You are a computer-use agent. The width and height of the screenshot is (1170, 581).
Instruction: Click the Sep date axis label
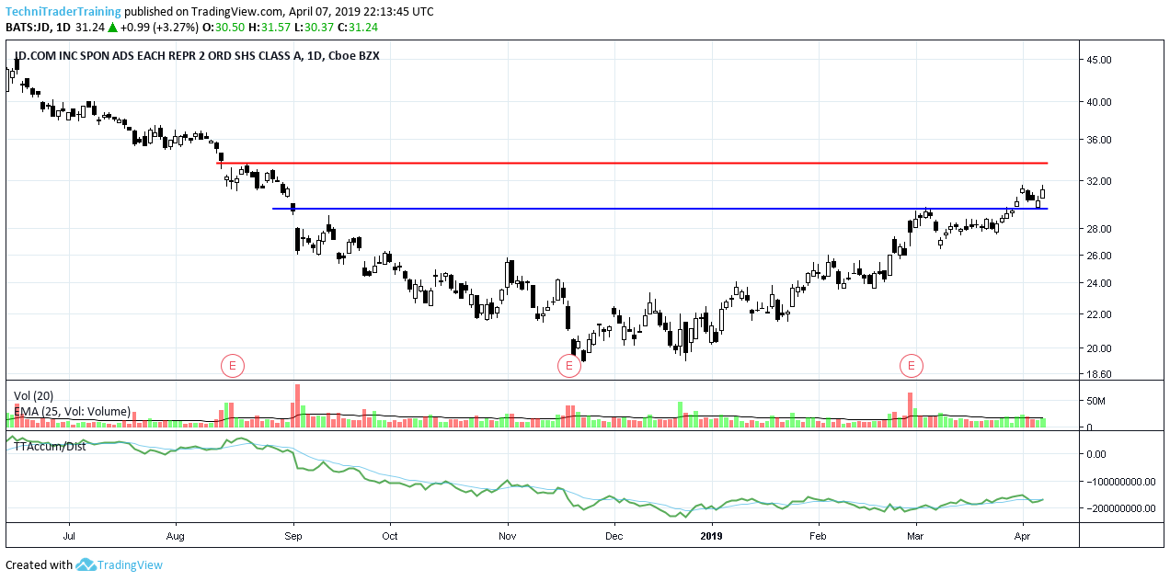293,534
